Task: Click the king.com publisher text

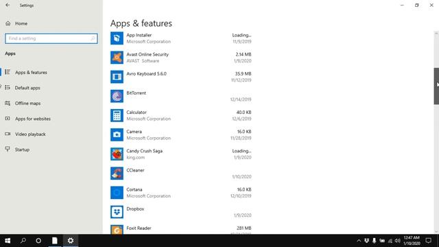Action: [x=136, y=157]
